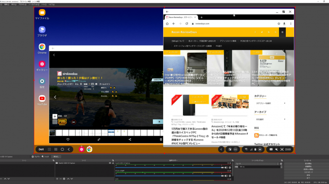Open Chrome from the DeX desktop
The image size is (329, 184).
point(42,47)
